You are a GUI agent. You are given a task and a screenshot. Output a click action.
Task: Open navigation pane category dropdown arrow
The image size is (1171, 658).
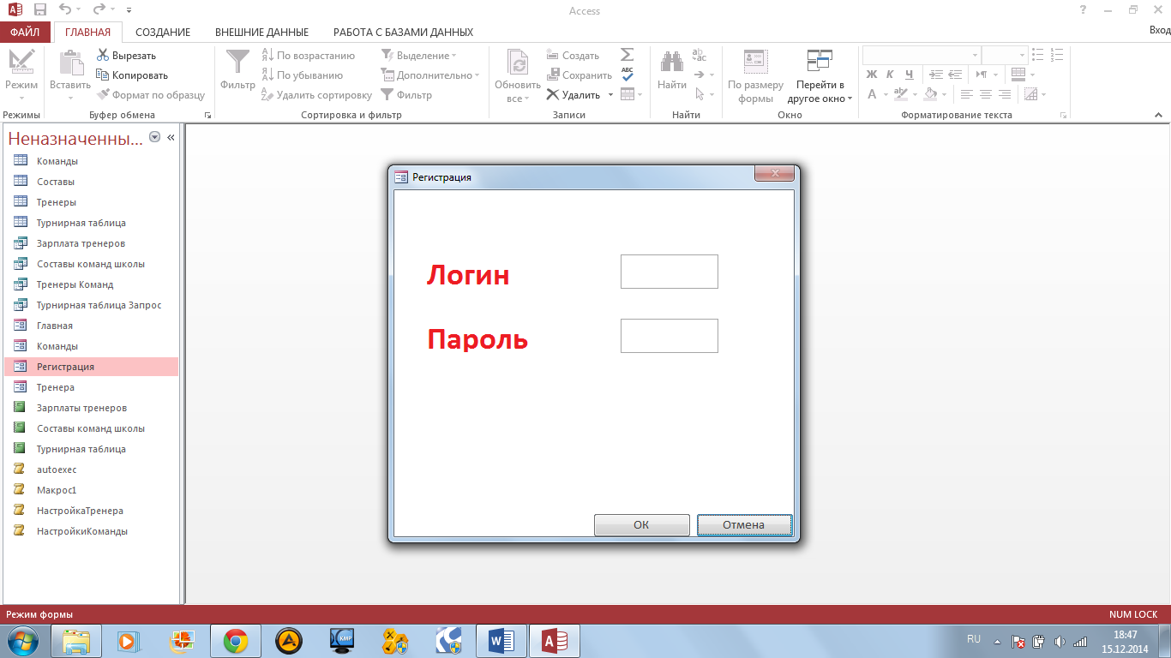pyautogui.click(x=154, y=137)
